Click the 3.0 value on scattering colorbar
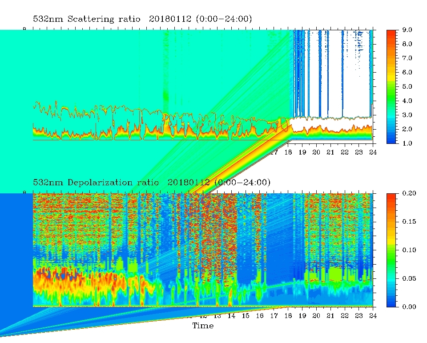Image resolution: width=427 pixels, height=343 pixels. point(407,115)
